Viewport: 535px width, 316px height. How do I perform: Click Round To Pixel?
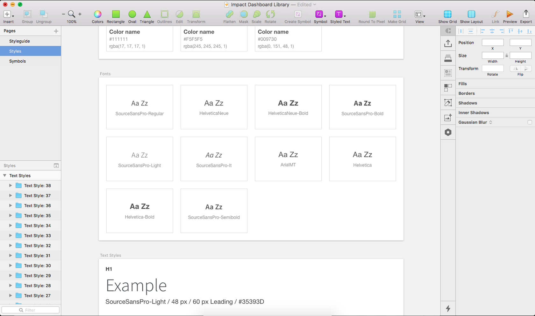[371, 14]
